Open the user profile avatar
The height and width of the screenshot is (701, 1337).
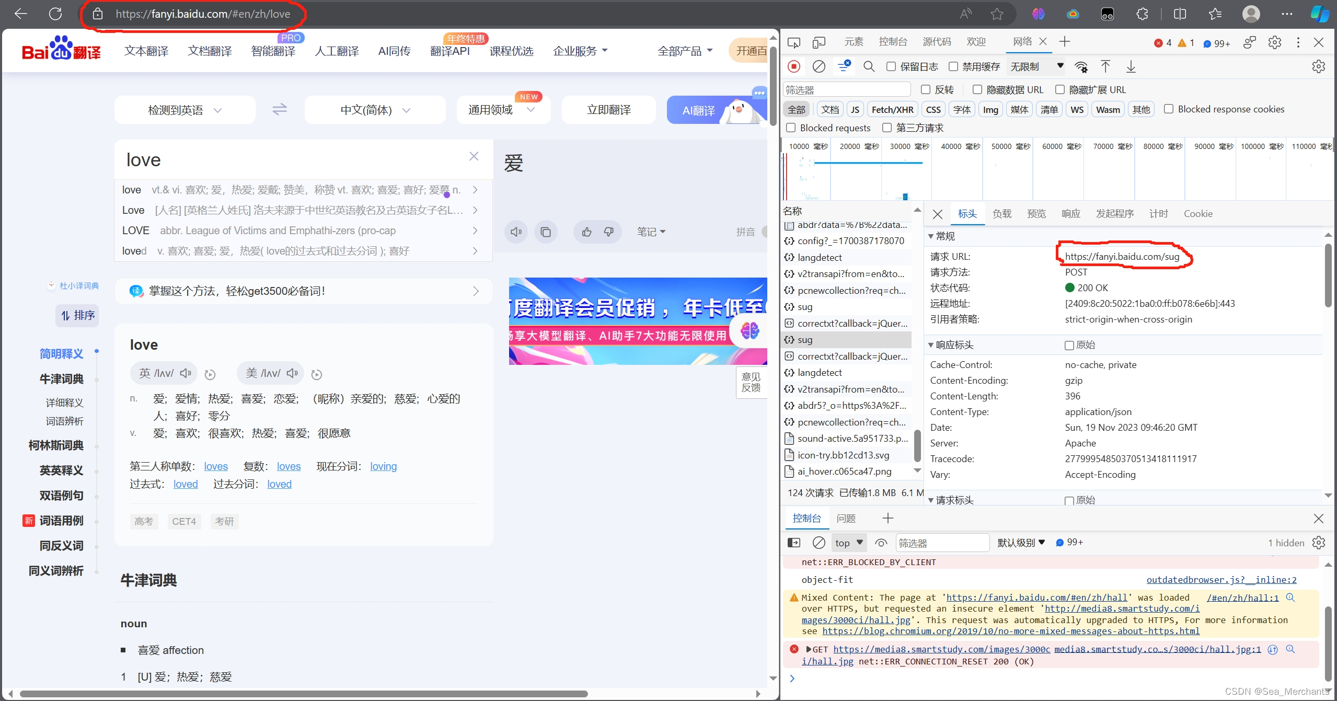pyautogui.click(x=1251, y=14)
